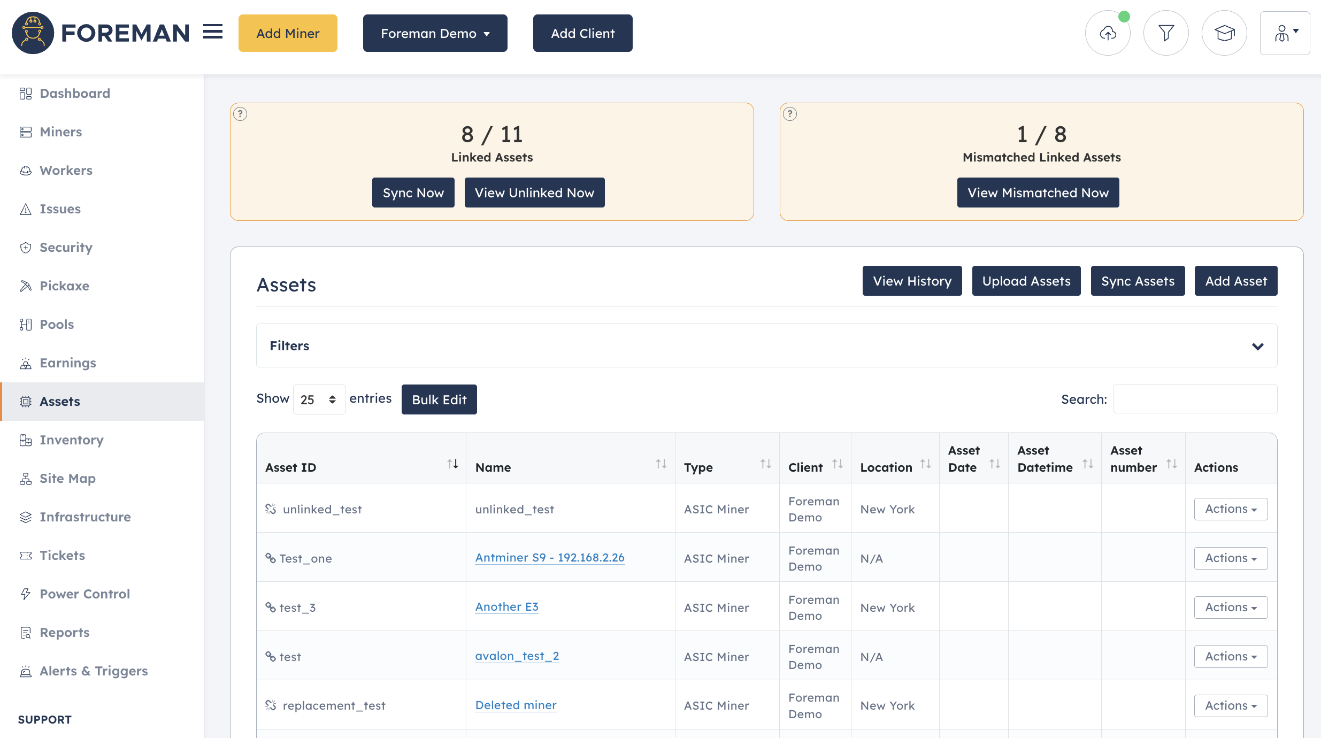Click the Add Client button
Viewport: 1321px width, 738px height.
pos(582,33)
